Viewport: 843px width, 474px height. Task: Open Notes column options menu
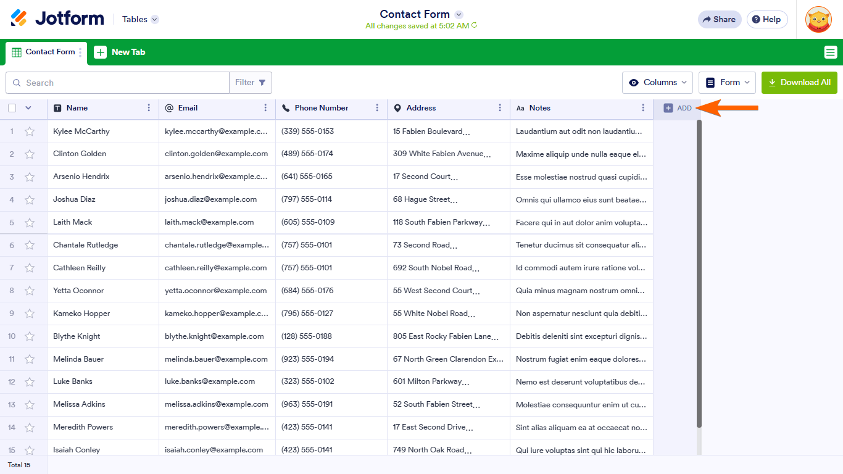click(643, 108)
